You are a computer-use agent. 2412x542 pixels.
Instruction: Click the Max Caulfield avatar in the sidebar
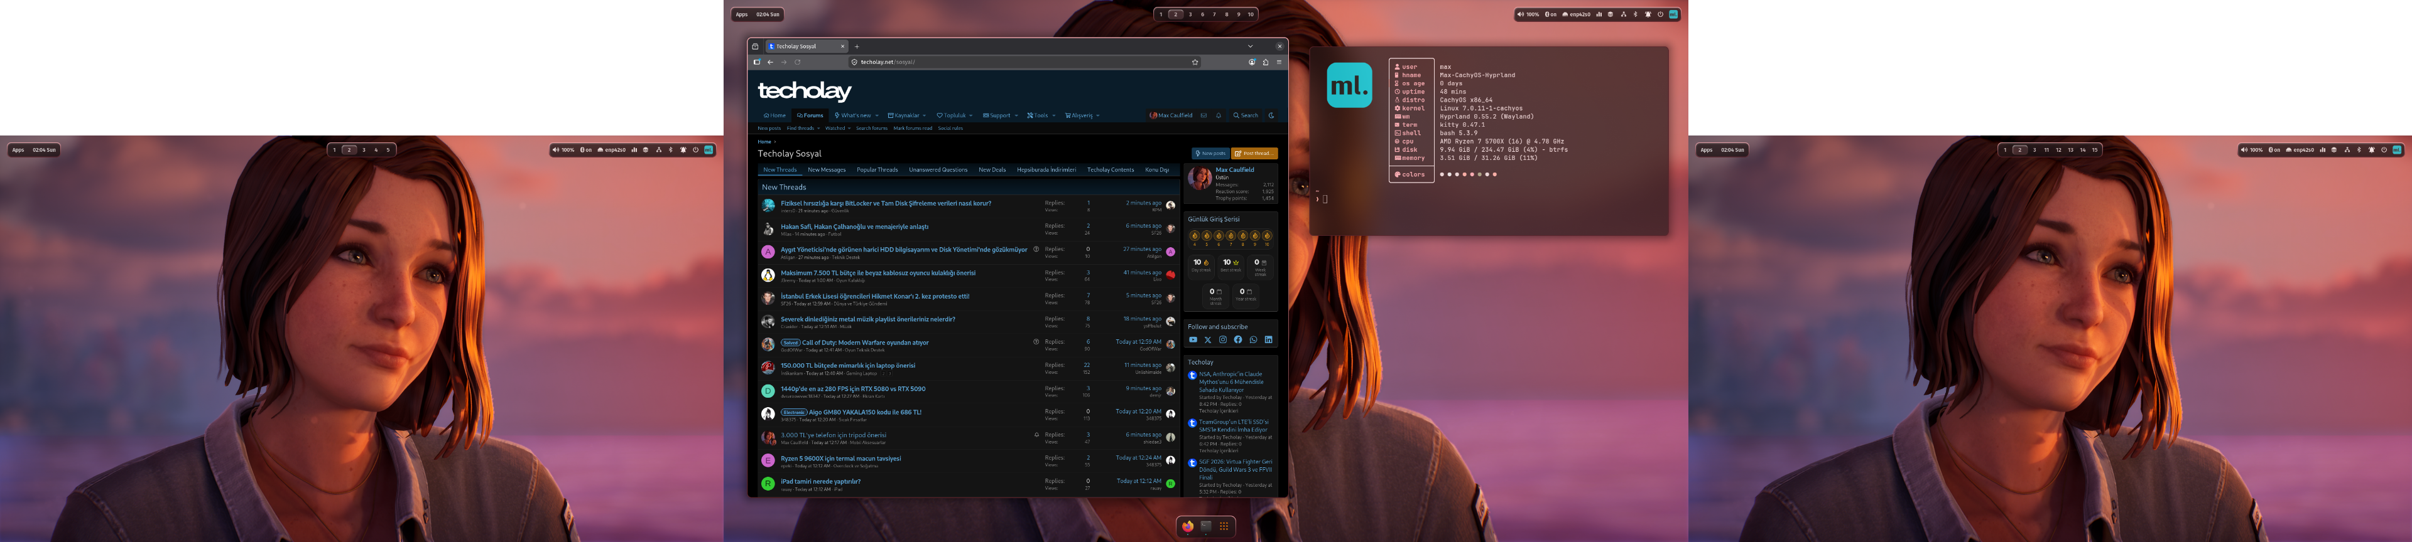1200,178
